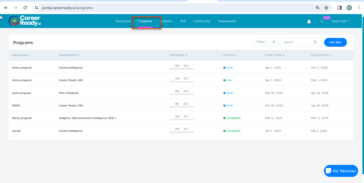
Task: Open the Filter dropdown
Action: tap(266, 42)
